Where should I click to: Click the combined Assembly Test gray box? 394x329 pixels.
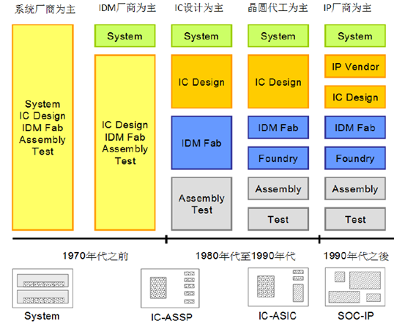pos(201,204)
